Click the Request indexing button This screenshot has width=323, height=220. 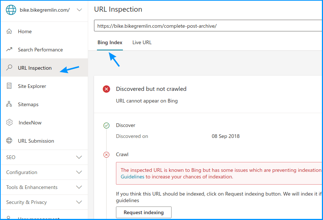[144, 212]
